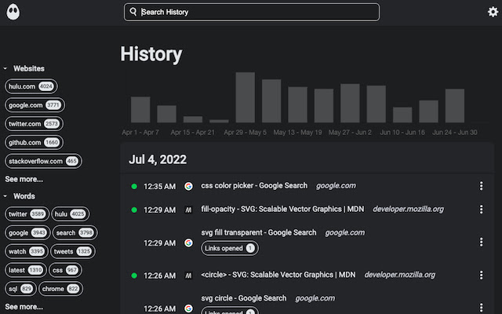Click the May 27 - Jun 2 chart bar
The height and width of the screenshot is (314, 502).
pyautogui.click(x=350, y=103)
